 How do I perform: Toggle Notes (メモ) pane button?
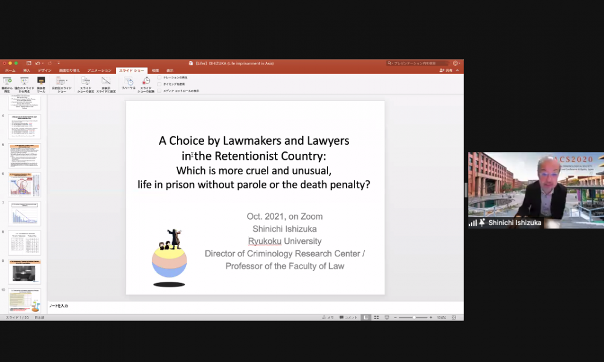(x=328, y=318)
